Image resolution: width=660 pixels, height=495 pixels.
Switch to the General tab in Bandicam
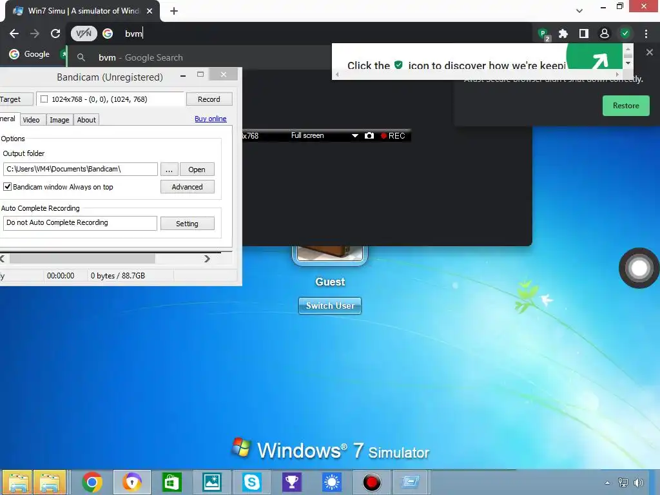(8, 119)
